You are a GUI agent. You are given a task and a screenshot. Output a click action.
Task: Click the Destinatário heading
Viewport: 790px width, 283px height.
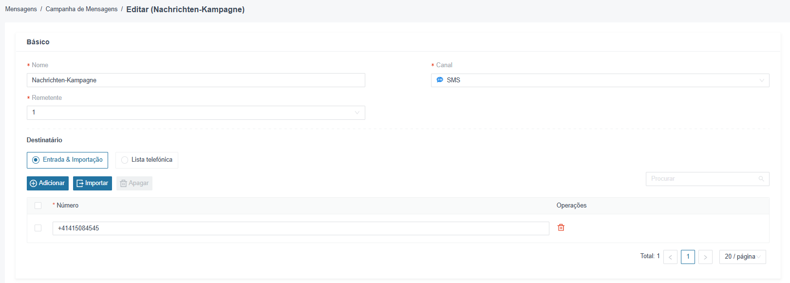44,140
